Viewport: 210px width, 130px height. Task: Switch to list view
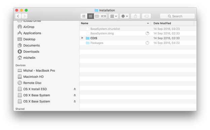pos(90,16)
